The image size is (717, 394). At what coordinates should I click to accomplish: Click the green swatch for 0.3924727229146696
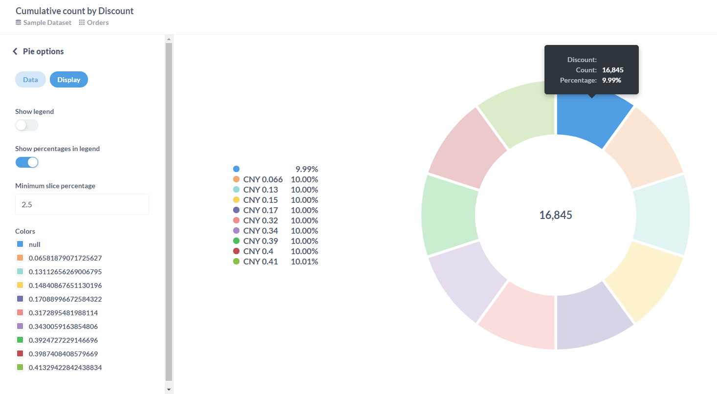point(19,340)
